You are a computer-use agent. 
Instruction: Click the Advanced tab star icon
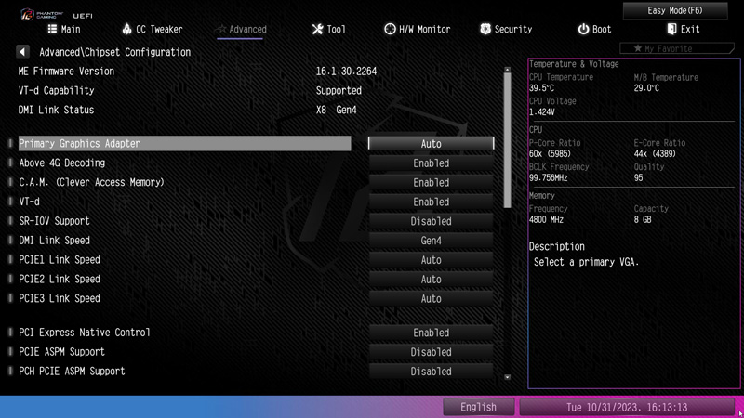click(221, 29)
